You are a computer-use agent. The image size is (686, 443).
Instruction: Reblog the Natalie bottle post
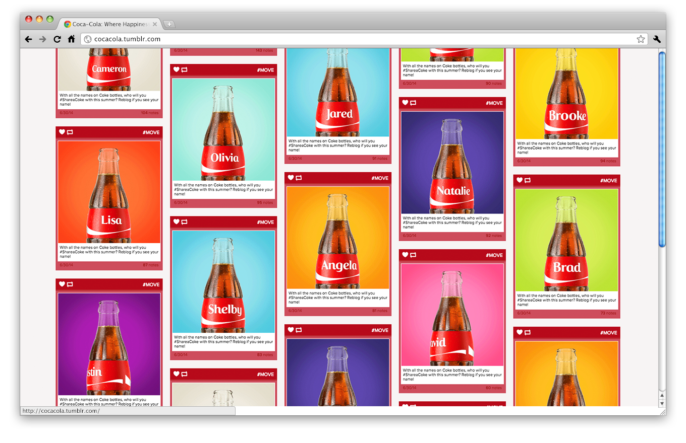click(x=413, y=103)
